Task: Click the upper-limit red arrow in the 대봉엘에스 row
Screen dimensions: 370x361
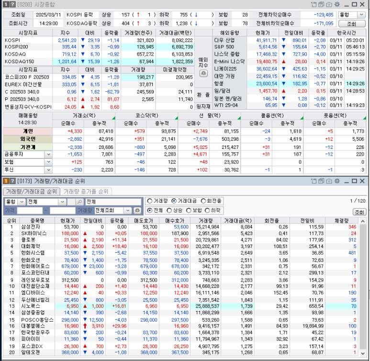Action: 85,326
